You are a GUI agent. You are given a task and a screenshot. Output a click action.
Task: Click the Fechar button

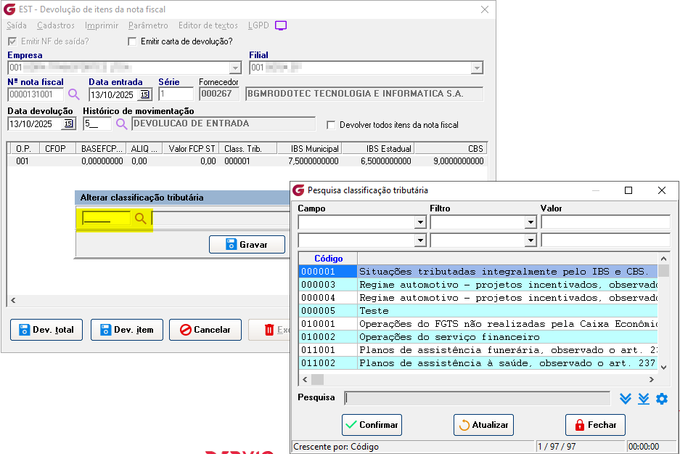595,424
